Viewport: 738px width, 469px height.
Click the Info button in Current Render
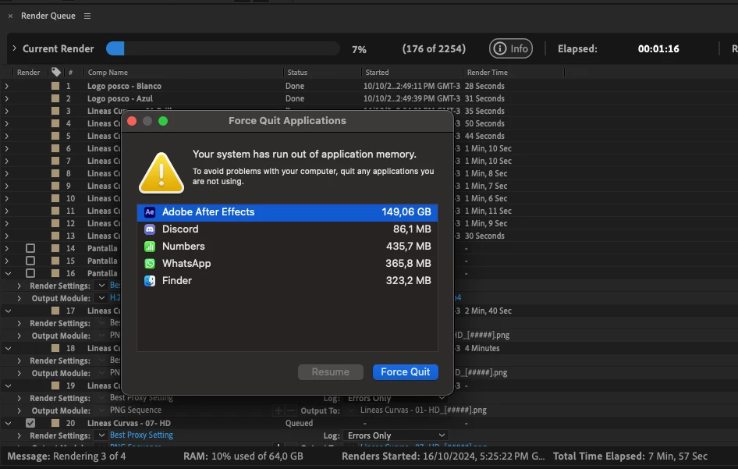511,48
